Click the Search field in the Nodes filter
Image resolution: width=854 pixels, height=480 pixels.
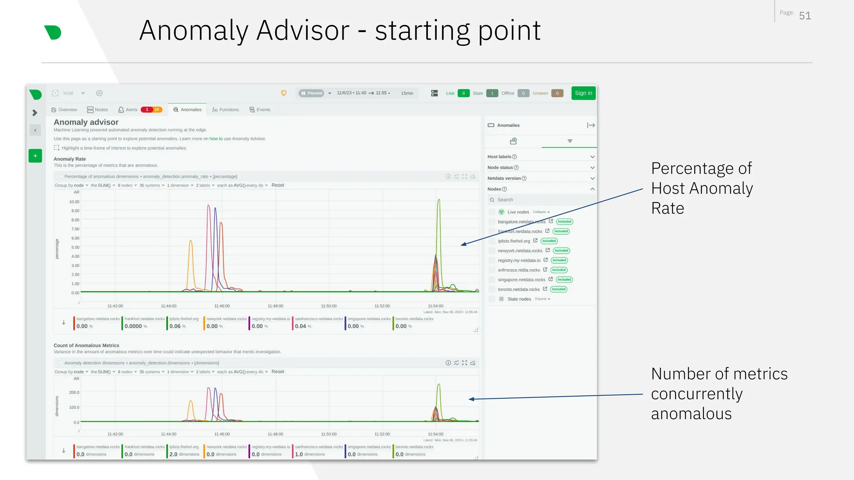541,200
